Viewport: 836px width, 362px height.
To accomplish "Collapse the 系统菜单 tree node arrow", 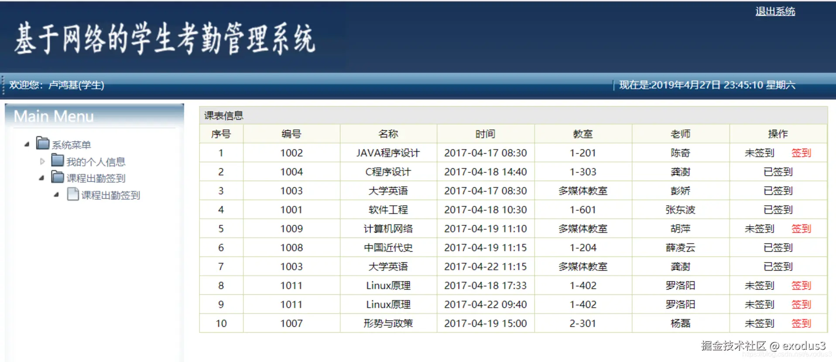I will [27, 144].
